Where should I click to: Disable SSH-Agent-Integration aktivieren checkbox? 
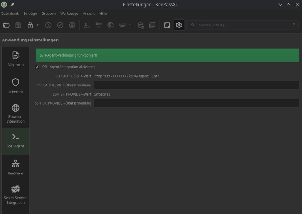[37, 67]
